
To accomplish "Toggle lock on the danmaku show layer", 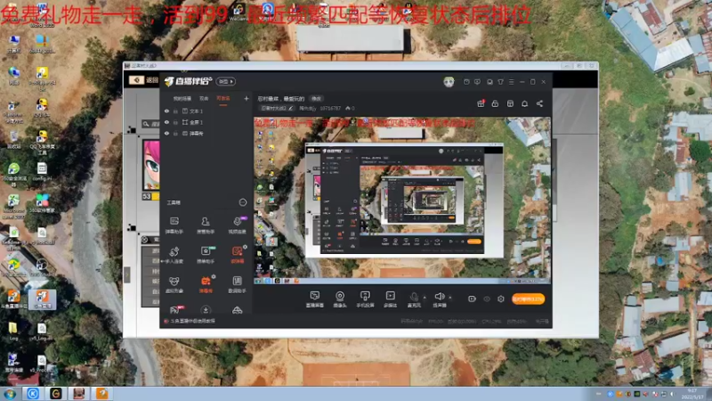I will 175,134.
